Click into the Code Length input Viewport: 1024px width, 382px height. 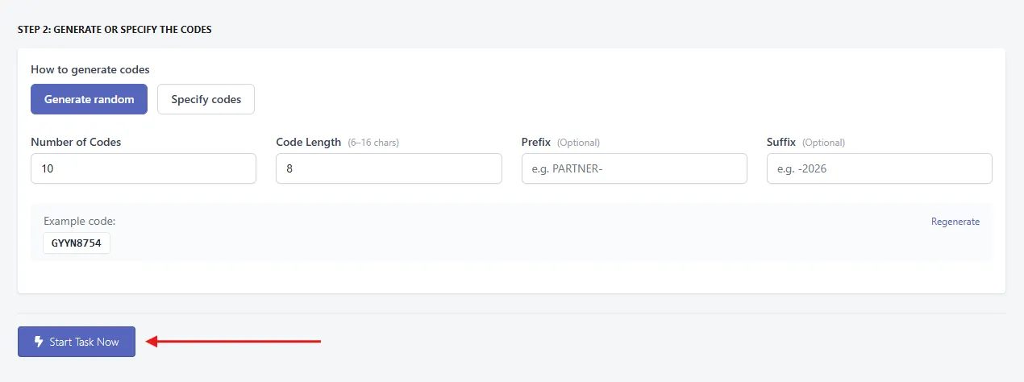point(389,168)
